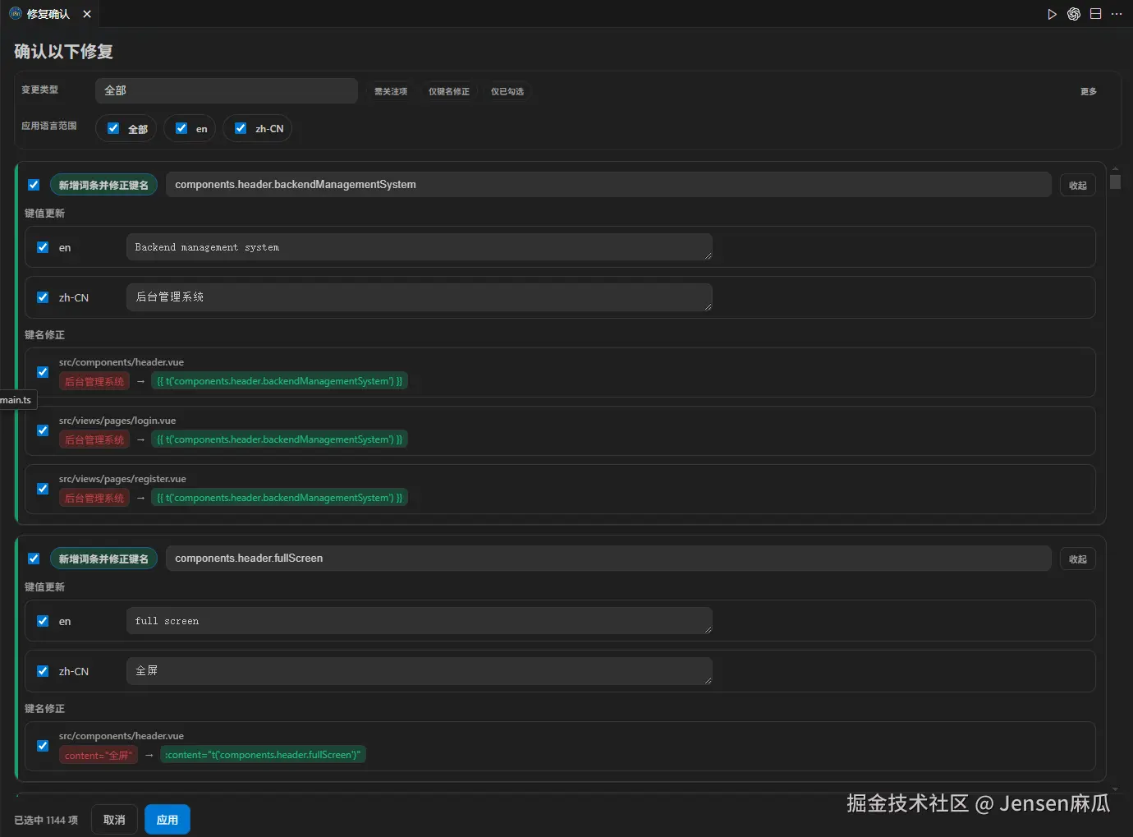Screen dimensions: 1133x837
Task: Expand the 更多 options at the right
Action: click(x=1089, y=91)
